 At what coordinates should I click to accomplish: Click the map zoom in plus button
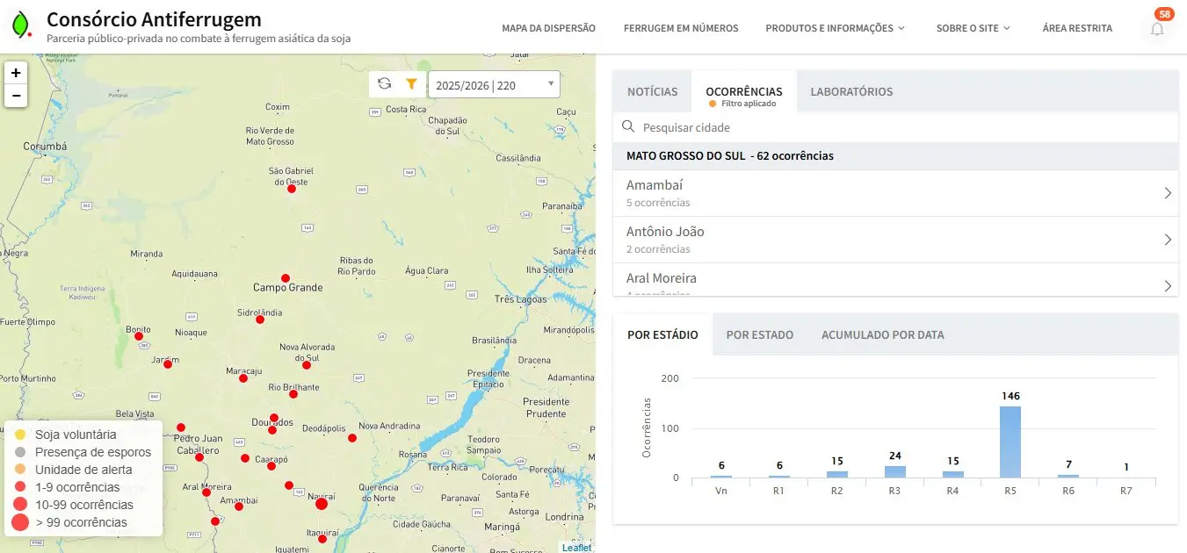tap(16, 73)
